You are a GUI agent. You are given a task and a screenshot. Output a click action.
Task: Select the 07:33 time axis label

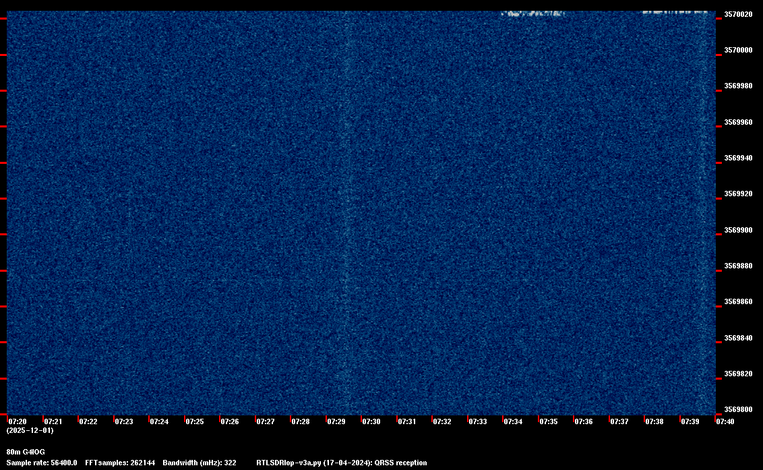478,421
